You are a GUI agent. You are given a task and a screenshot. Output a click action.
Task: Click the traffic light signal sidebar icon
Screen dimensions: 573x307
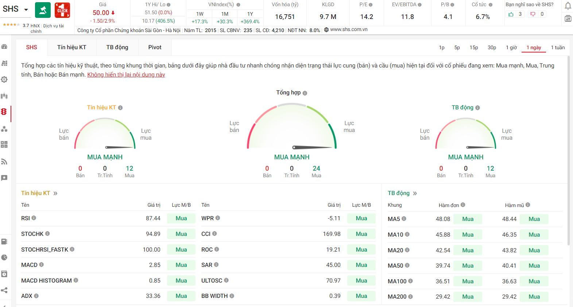(x=4, y=112)
